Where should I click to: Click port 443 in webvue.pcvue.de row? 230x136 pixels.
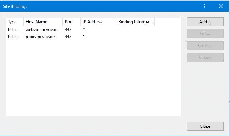click(x=68, y=30)
